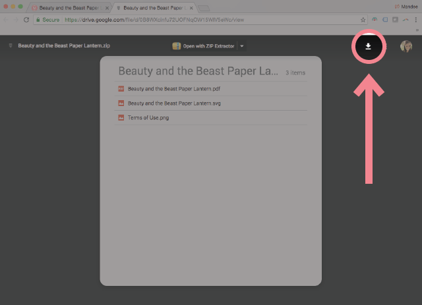Click the Beauty and the Beast Paper Lantern.zip title
The image size is (422, 305).
point(64,45)
